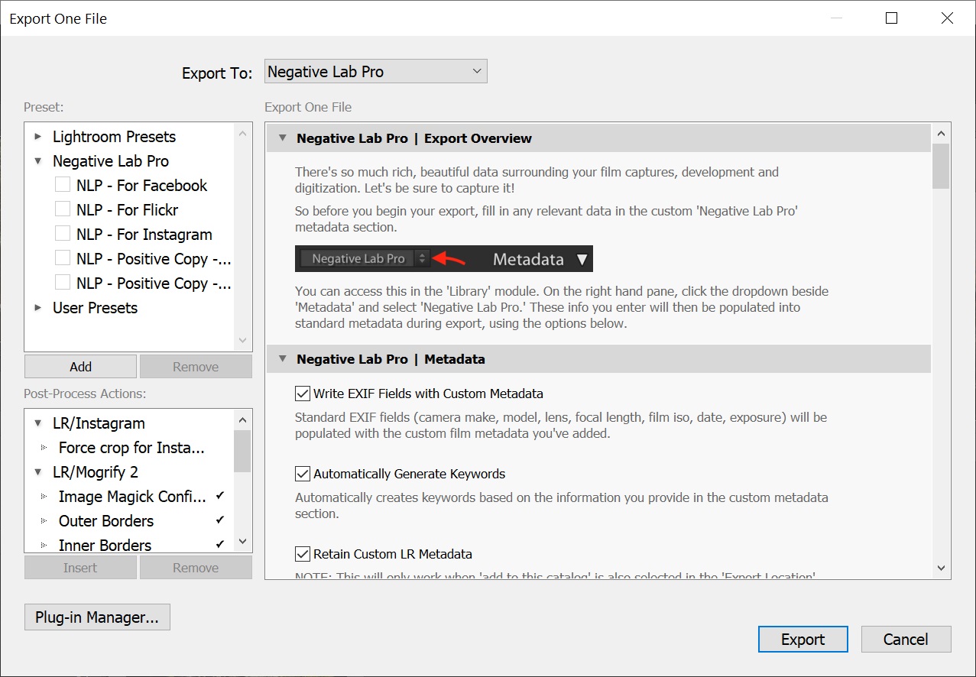Close the Export One File dialog
This screenshot has height=677, width=976.
[x=947, y=18]
